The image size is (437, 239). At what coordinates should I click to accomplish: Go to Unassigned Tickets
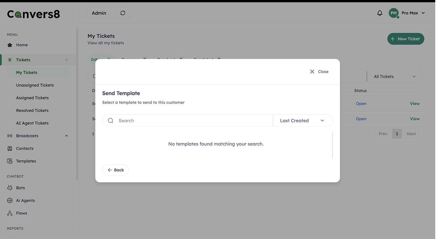coord(35,85)
